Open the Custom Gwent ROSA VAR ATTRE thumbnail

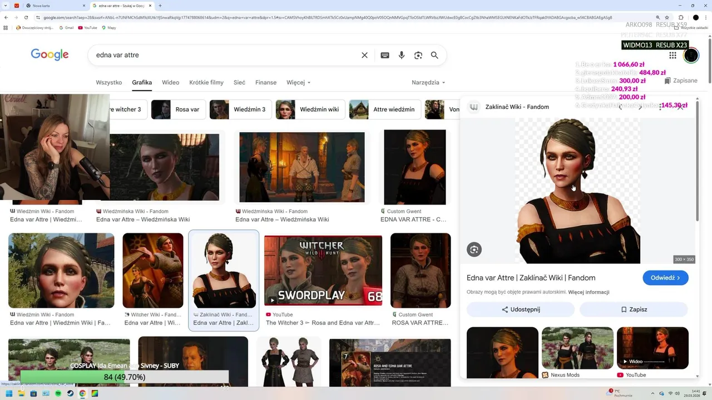[421, 271]
